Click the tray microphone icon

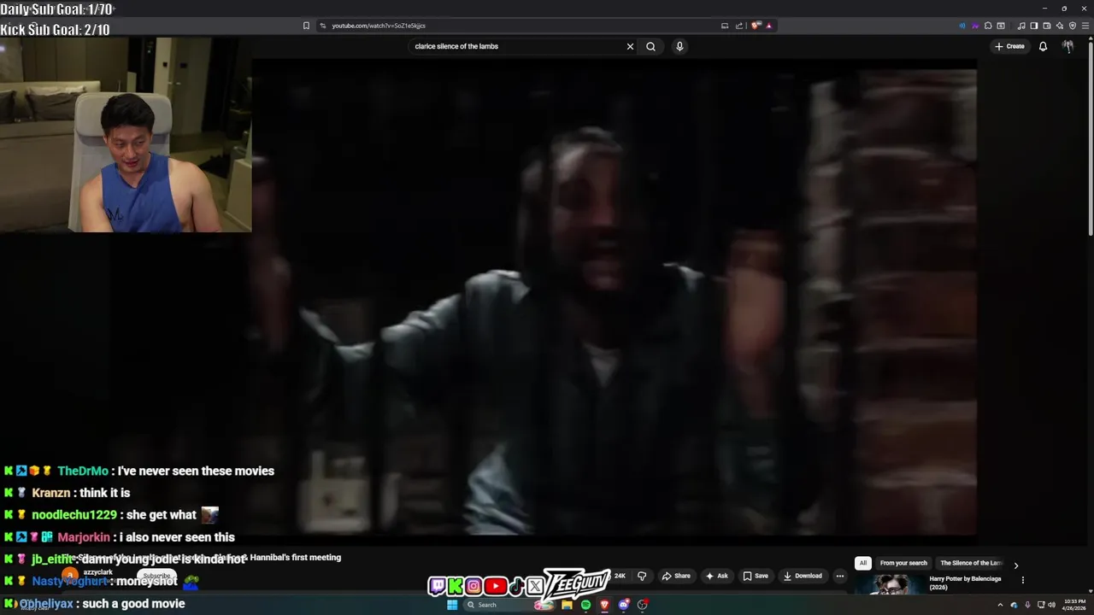(x=1027, y=605)
